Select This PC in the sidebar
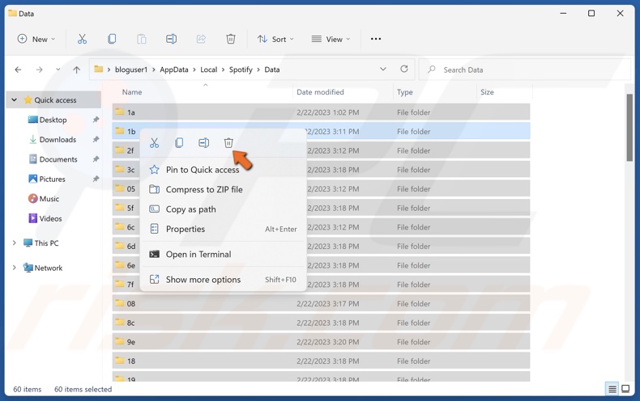 click(x=46, y=243)
